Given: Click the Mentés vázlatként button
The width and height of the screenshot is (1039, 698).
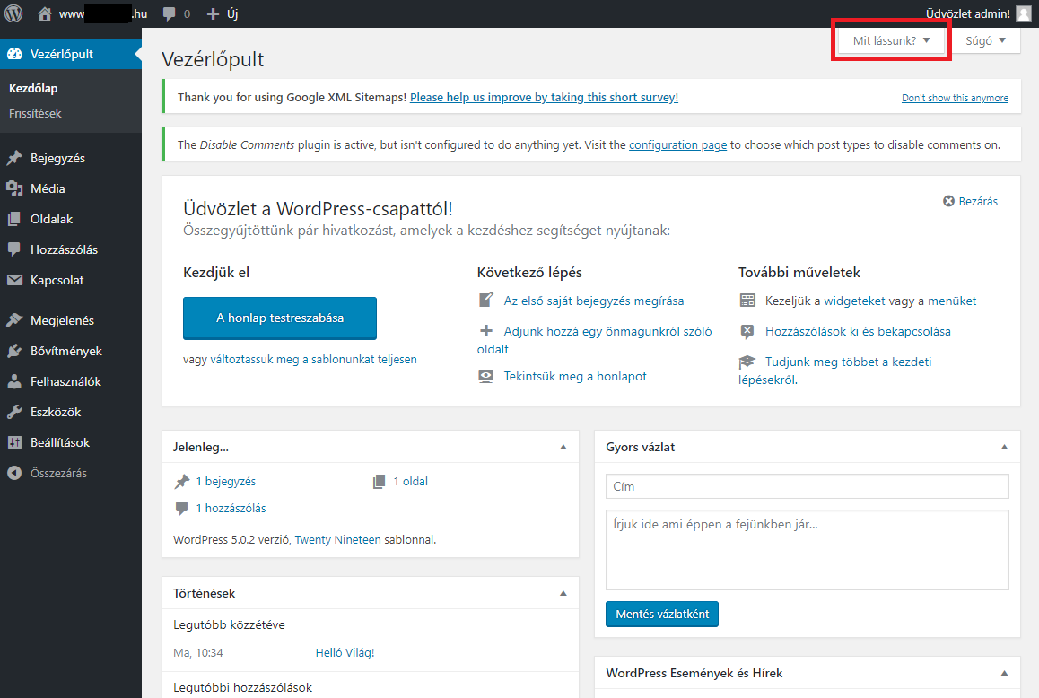Looking at the screenshot, I should click(x=662, y=614).
